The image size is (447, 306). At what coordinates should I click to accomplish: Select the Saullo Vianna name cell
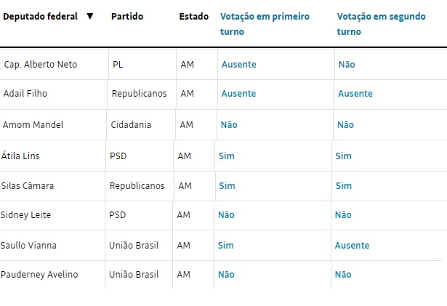click(x=52, y=246)
